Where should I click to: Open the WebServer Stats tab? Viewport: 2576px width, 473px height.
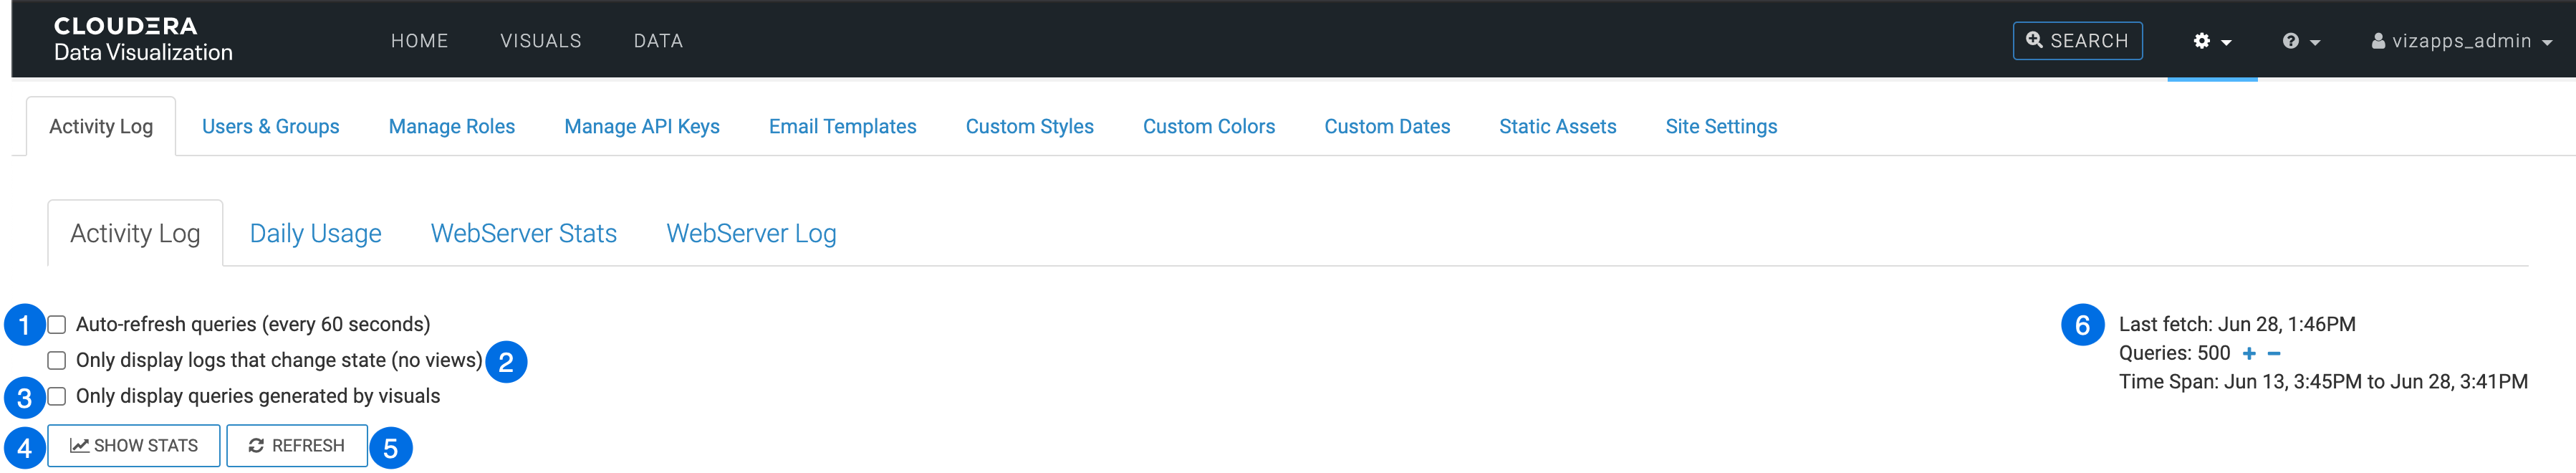pyautogui.click(x=523, y=234)
